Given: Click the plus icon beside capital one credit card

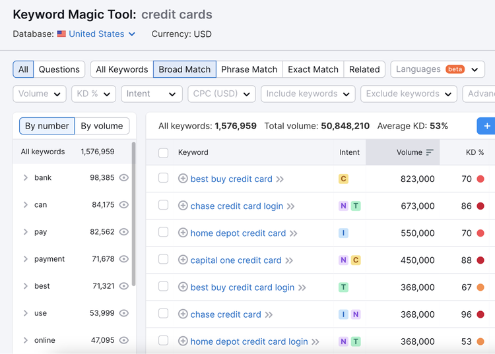Looking at the screenshot, I should 183,260.
